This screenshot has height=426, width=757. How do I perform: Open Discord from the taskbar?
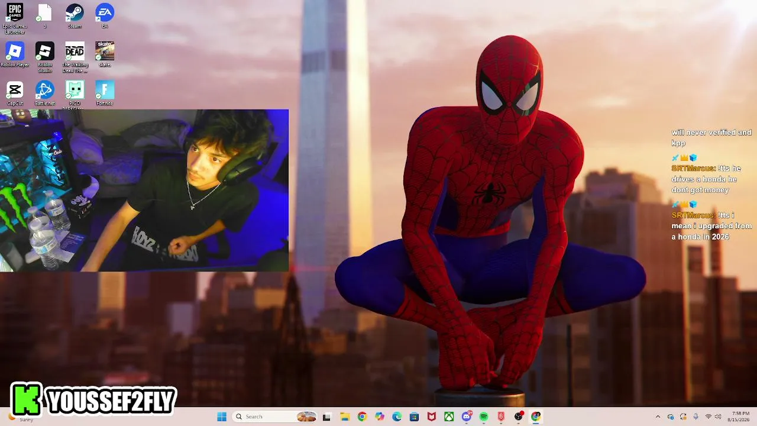coord(467,417)
